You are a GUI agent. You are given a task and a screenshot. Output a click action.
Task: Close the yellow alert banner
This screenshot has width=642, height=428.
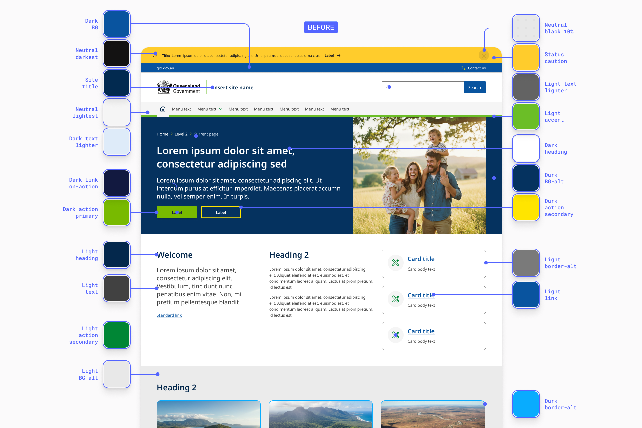point(484,56)
